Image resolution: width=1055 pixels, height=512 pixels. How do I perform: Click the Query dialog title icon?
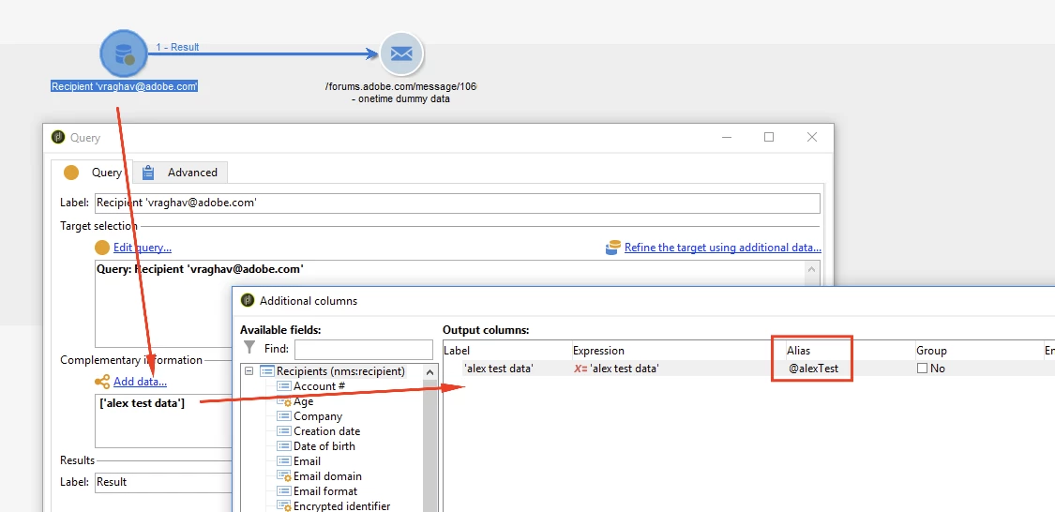58,137
